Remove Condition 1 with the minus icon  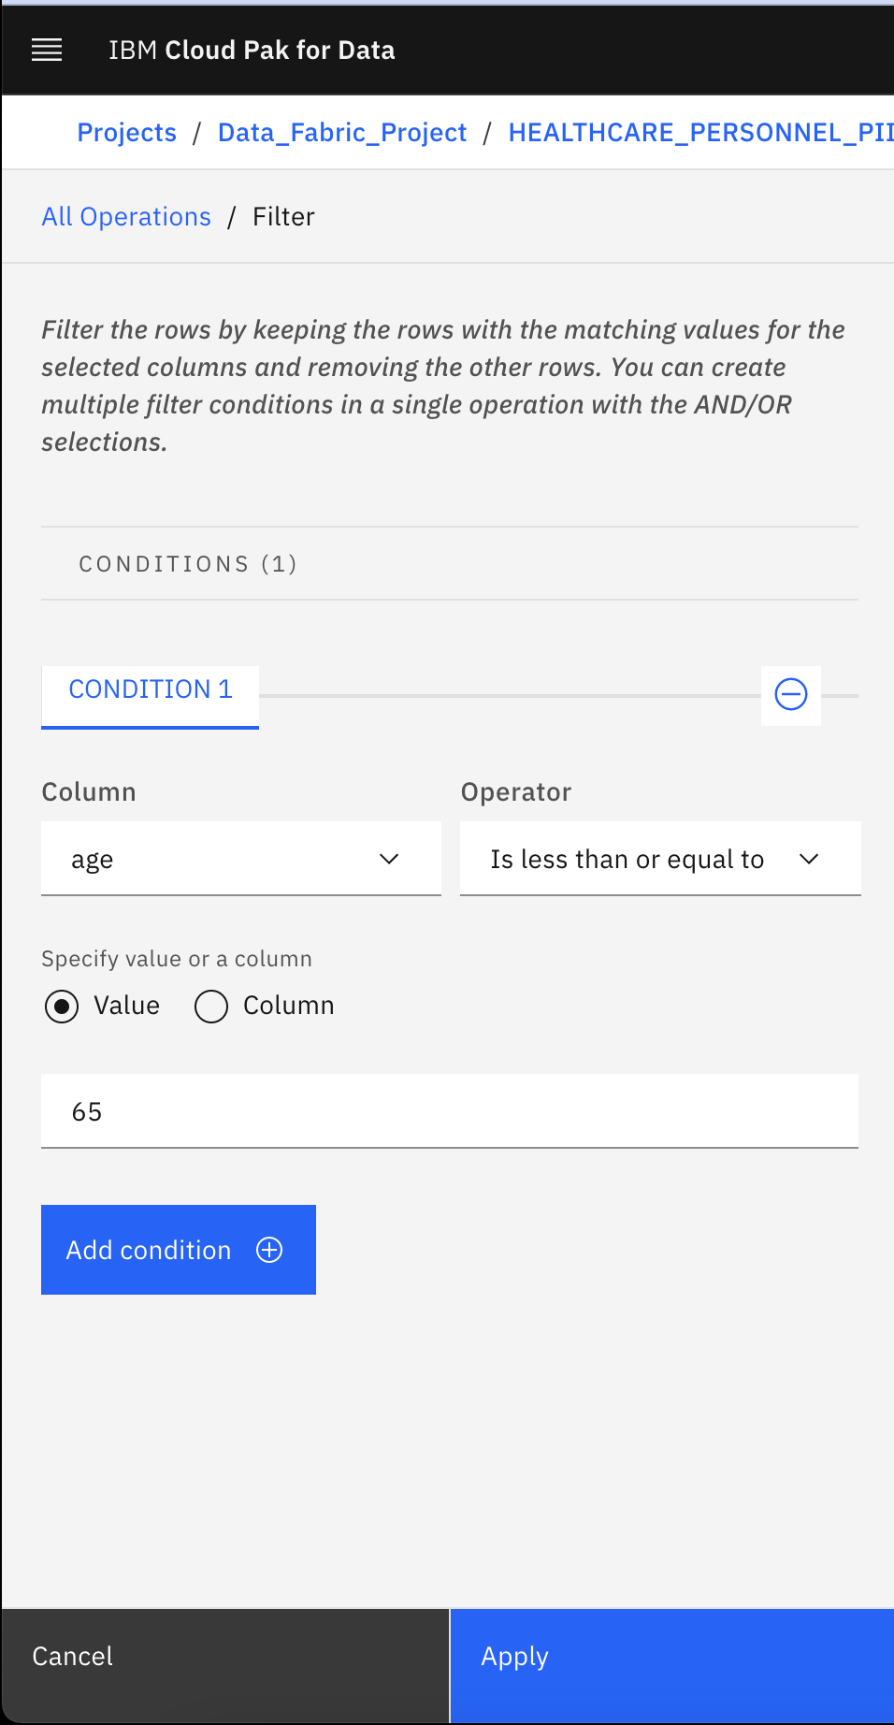pyautogui.click(x=791, y=694)
